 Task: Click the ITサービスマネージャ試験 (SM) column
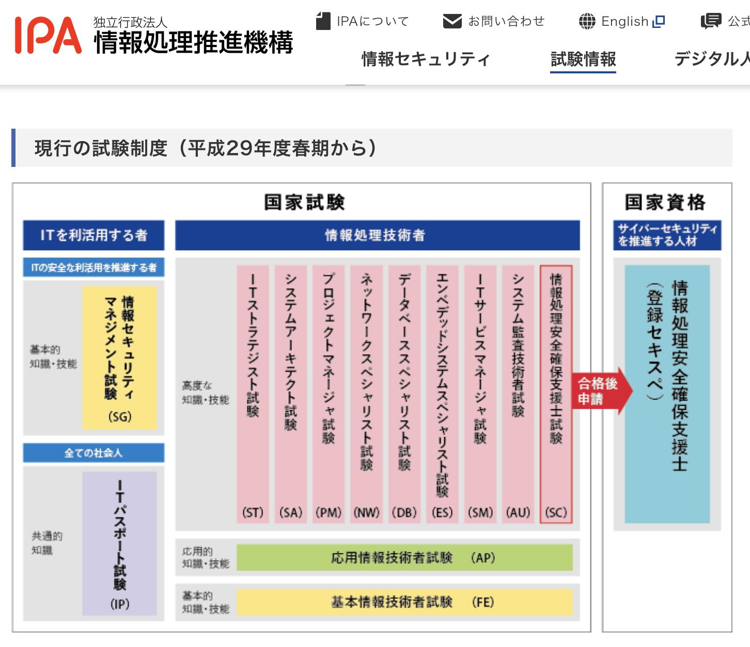point(480,394)
